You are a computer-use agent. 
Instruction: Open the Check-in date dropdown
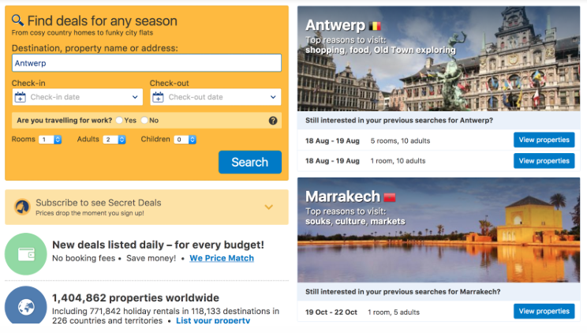(77, 97)
